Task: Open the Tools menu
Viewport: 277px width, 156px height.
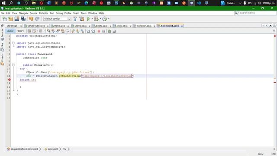Action: 84,13
